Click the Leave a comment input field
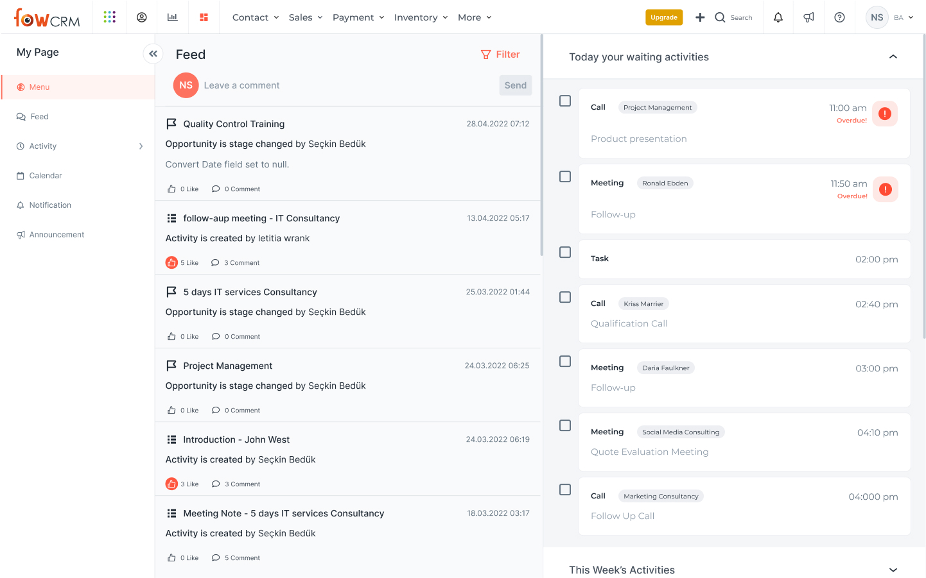 coord(348,85)
